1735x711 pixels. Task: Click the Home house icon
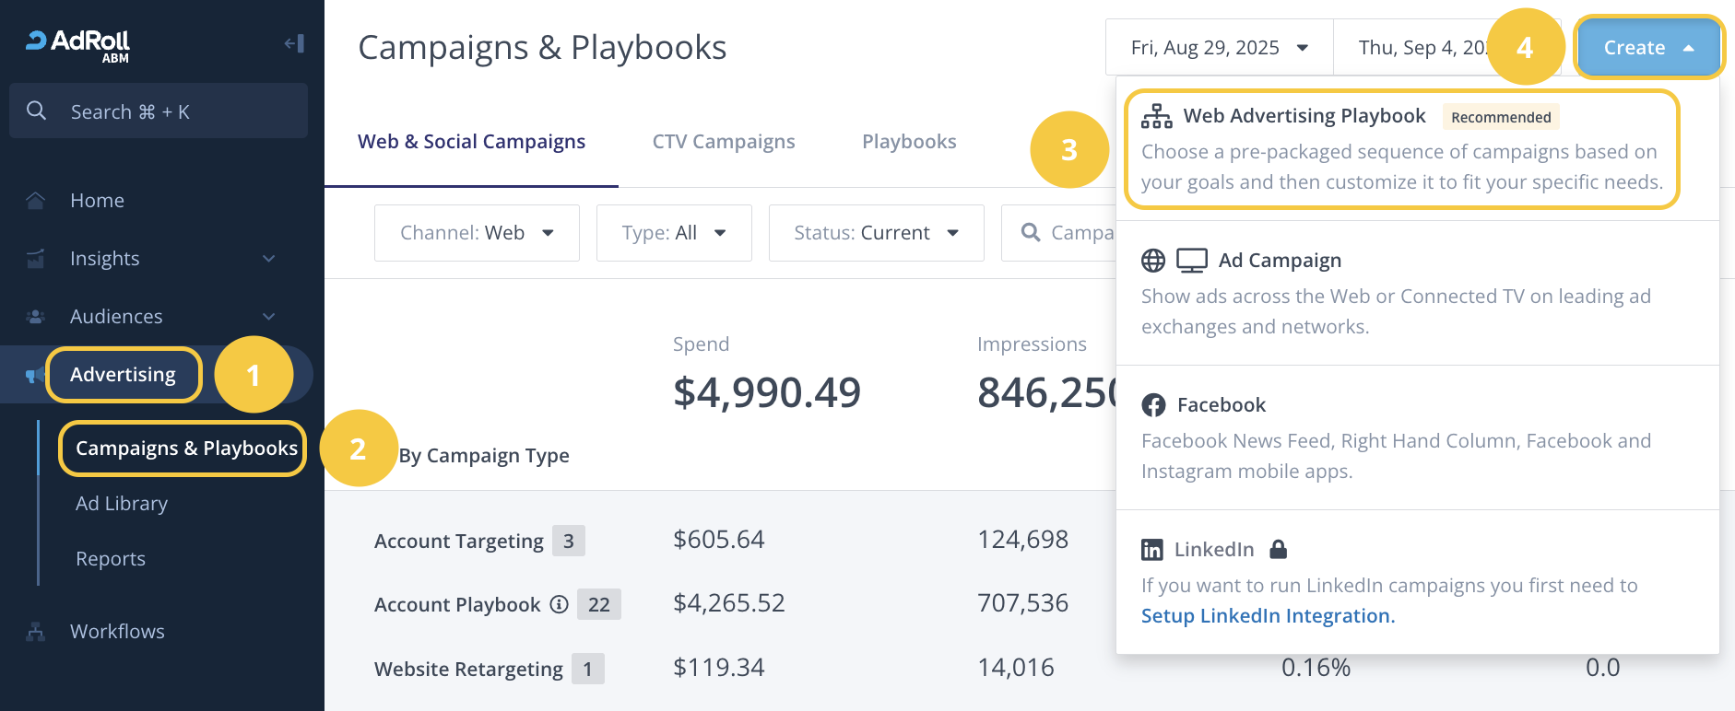[36, 201]
